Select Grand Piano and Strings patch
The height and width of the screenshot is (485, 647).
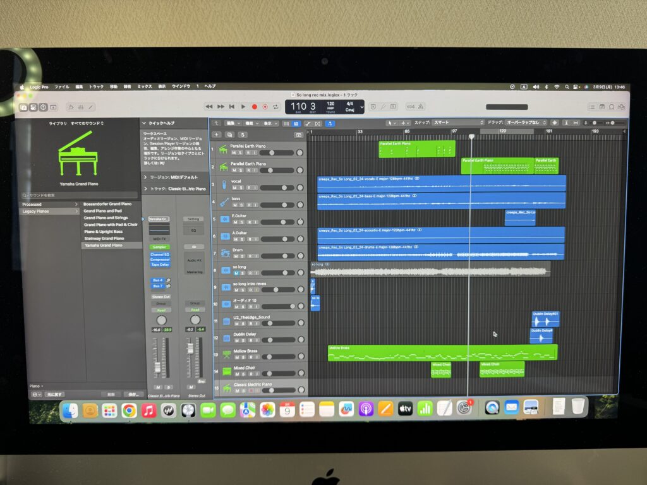click(106, 218)
